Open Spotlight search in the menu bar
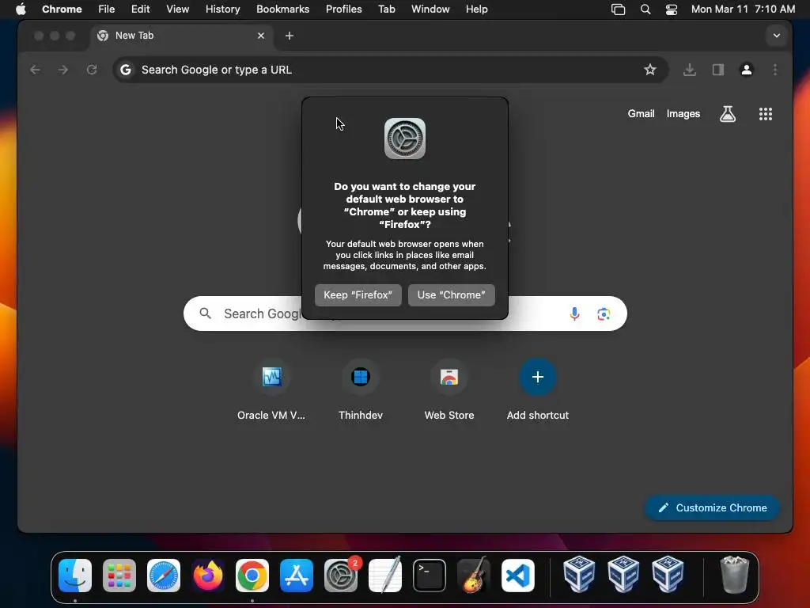Image resolution: width=810 pixels, height=608 pixels. point(645,9)
